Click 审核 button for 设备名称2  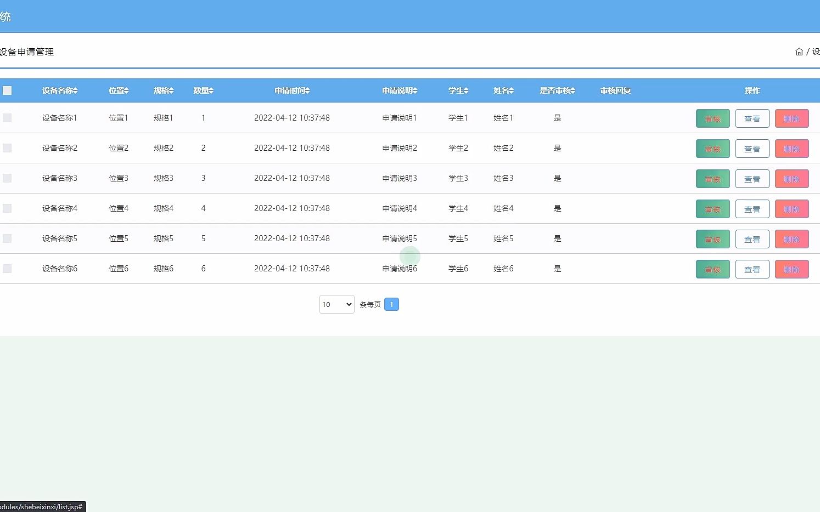coord(713,149)
